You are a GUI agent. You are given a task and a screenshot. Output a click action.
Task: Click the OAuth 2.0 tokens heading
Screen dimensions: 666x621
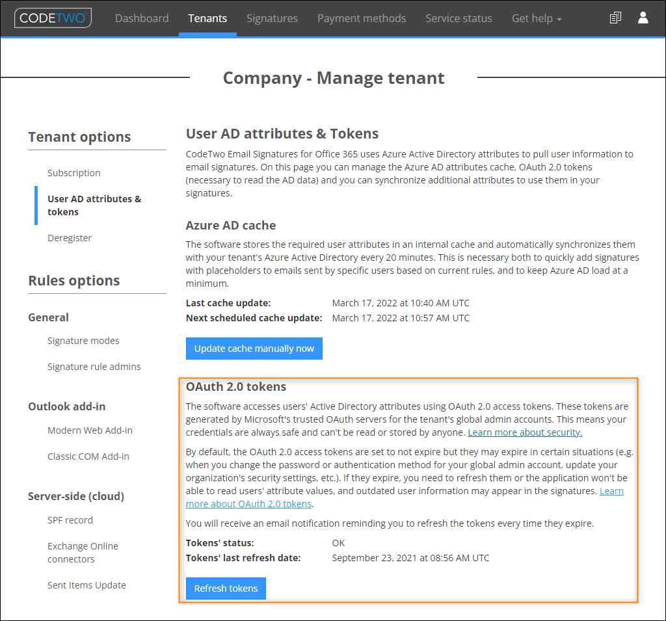pyautogui.click(x=235, y=386)
